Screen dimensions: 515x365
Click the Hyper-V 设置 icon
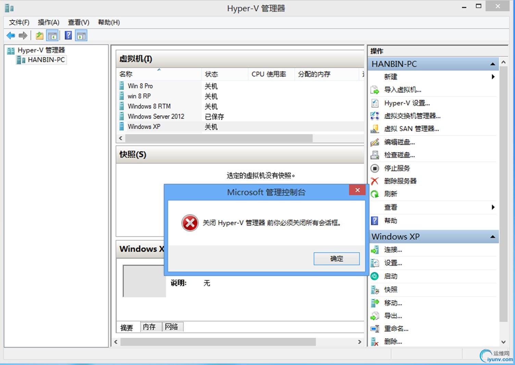(x=375, y=103)
